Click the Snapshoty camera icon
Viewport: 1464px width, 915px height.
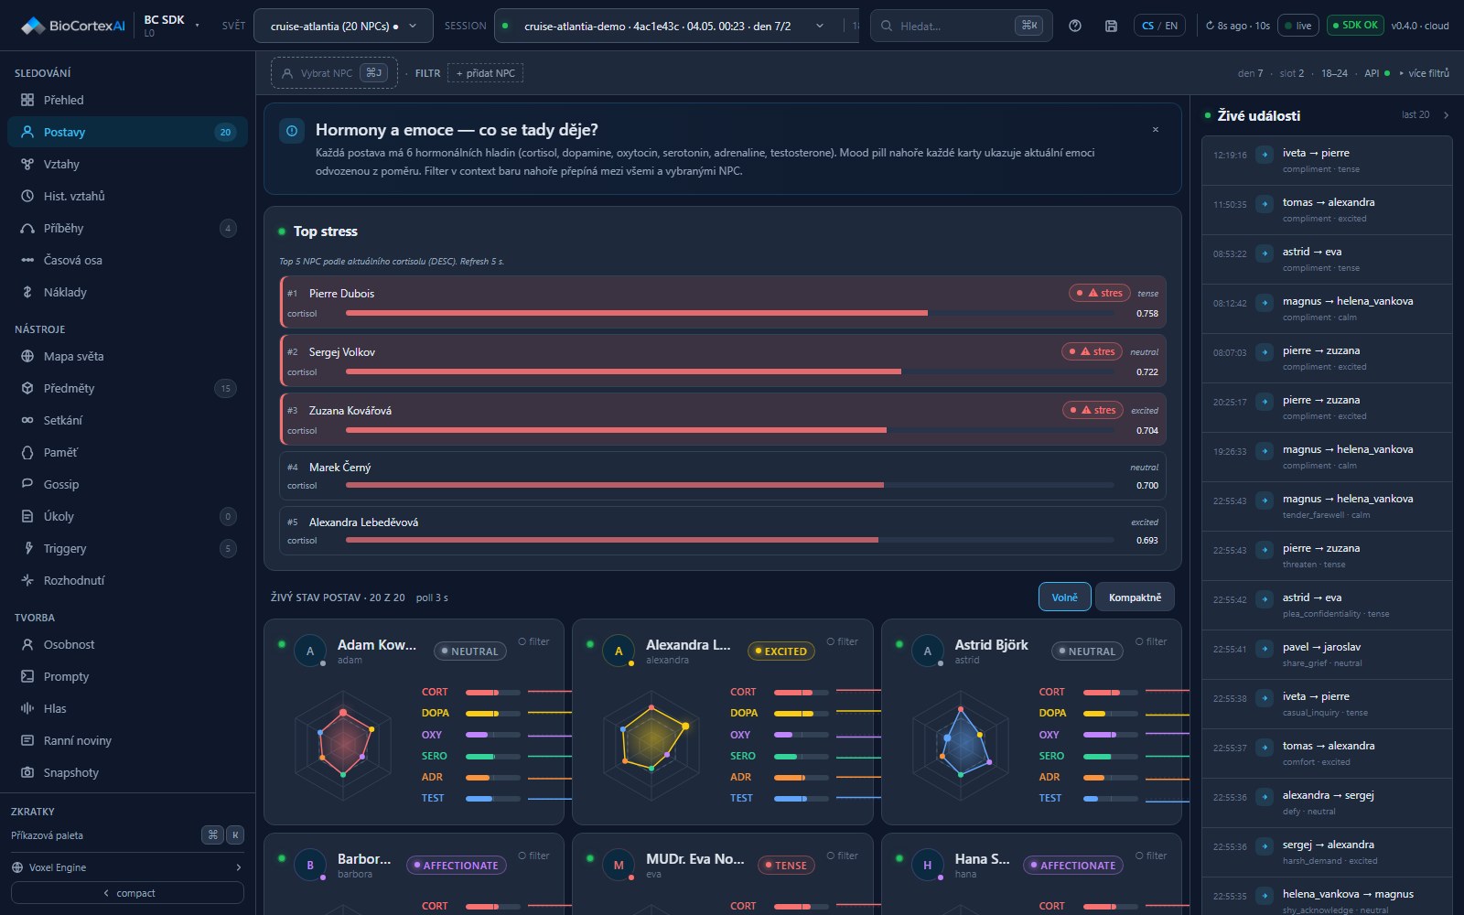[x=27, y=772]
